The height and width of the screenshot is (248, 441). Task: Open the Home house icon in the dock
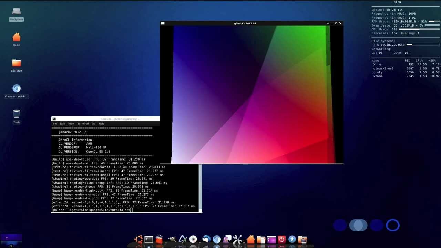251,239
